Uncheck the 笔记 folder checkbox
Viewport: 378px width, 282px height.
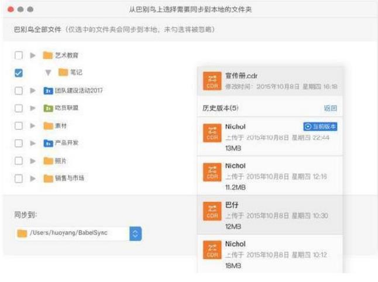tap(19, 73)
